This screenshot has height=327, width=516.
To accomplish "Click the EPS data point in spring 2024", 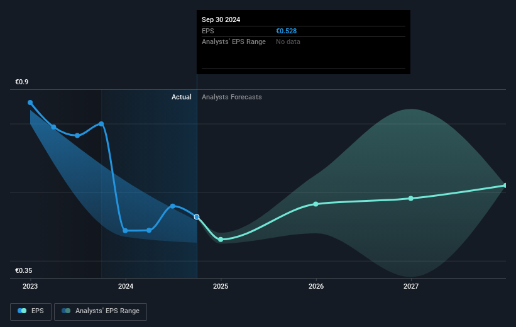I will (149, 230).
